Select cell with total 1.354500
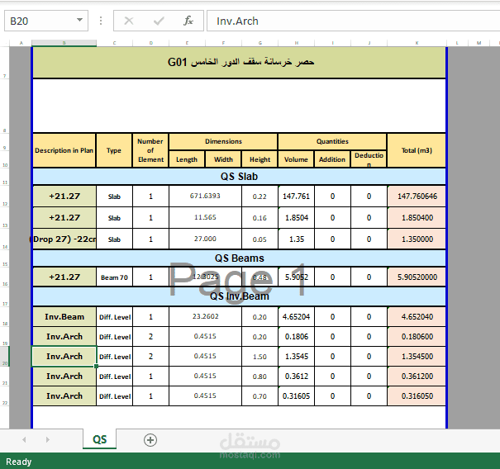500x469 pixels. (x=417, y=357)
